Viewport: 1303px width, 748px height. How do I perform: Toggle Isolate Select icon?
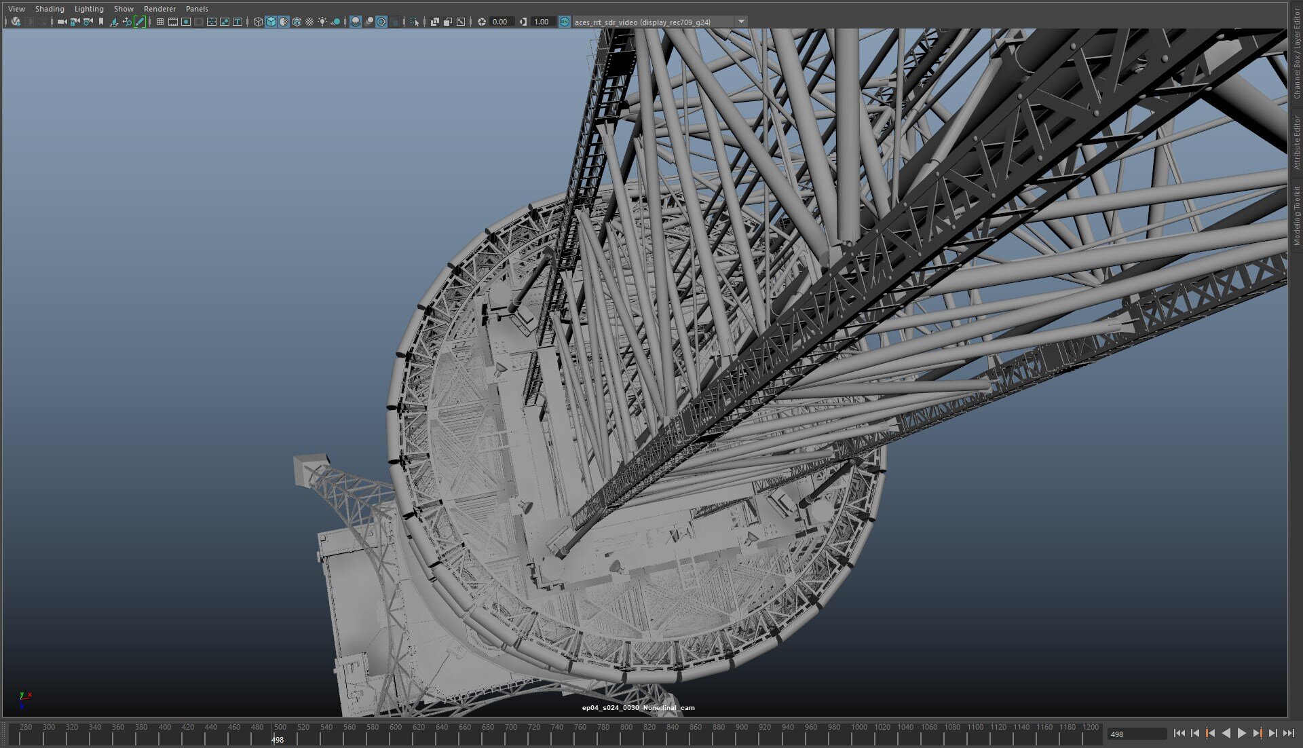tap(415, 22)
